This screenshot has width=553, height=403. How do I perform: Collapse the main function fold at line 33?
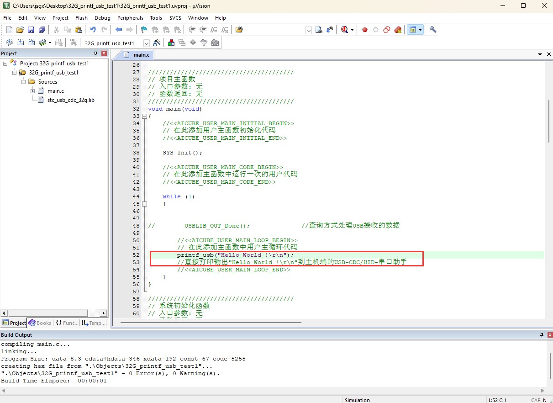coord(145,116)
